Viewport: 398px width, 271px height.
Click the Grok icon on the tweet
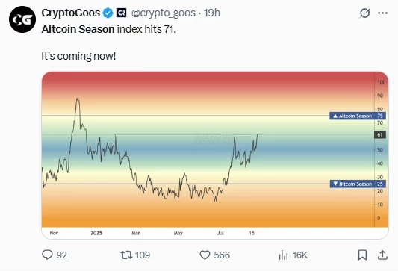tap(364, 13)
